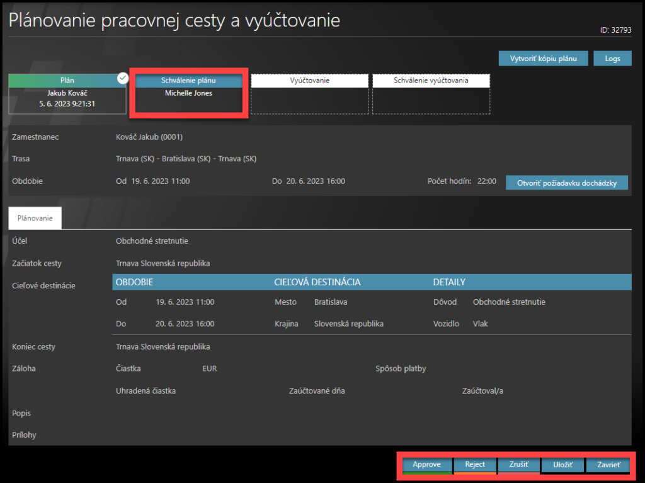Close the form with Zavrieť

(x=607, y=465)
